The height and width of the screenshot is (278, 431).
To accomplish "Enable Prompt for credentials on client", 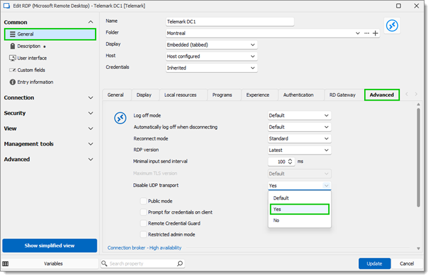I will pyautogui.click(x=143, y=212).
